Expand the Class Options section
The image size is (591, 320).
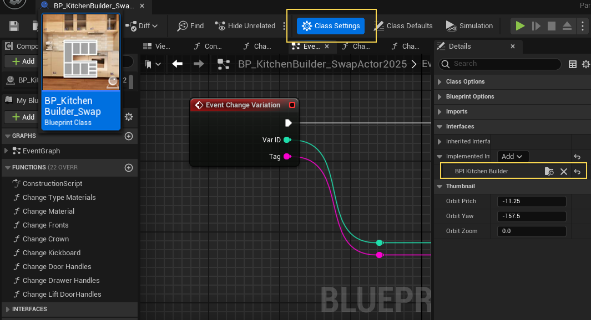(x=465, y=81)
